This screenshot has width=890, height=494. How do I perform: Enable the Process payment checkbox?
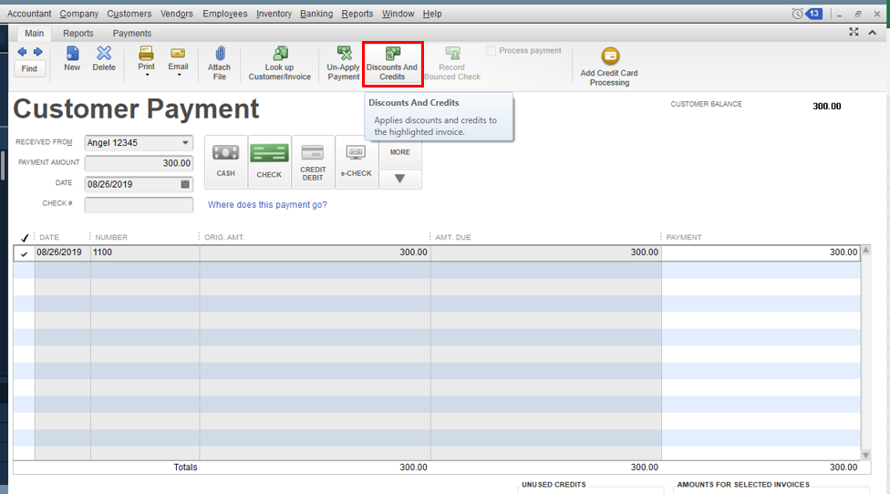click(x=491, y=51)
